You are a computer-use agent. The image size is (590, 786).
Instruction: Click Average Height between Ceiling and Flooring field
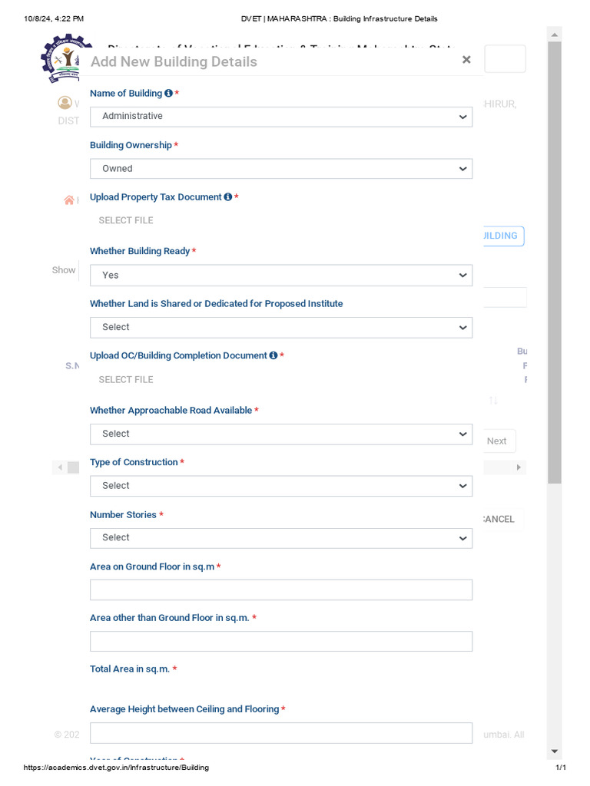coord(281,733)
